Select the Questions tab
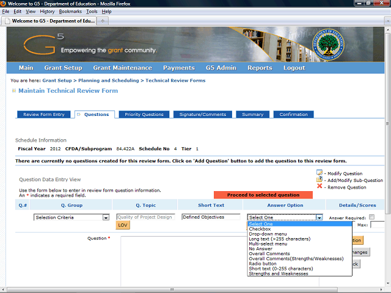The width and height of the screenshot is (391, 293). (x=95, y=114)
